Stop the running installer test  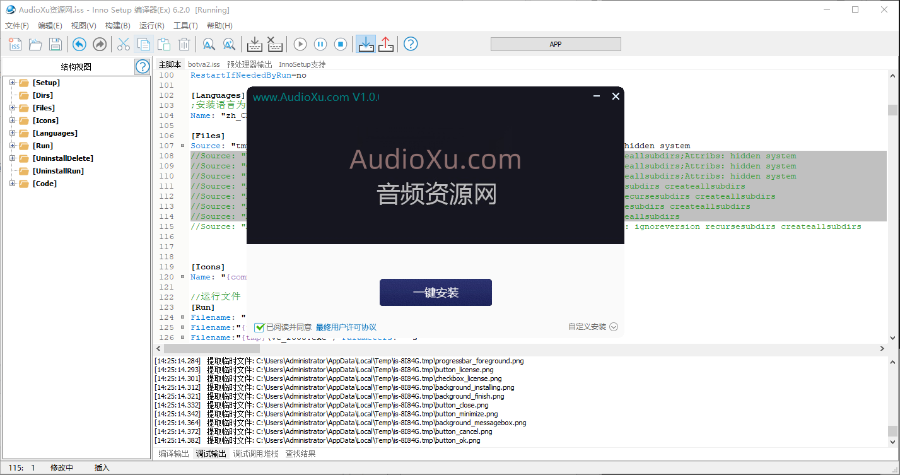pos(341,44)
